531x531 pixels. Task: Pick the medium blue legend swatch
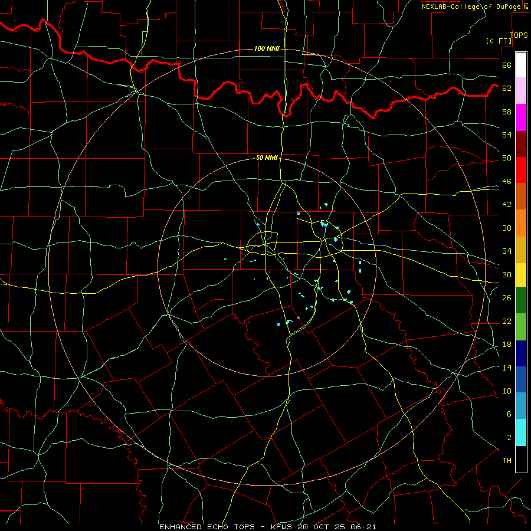click(x=521, y=379)
